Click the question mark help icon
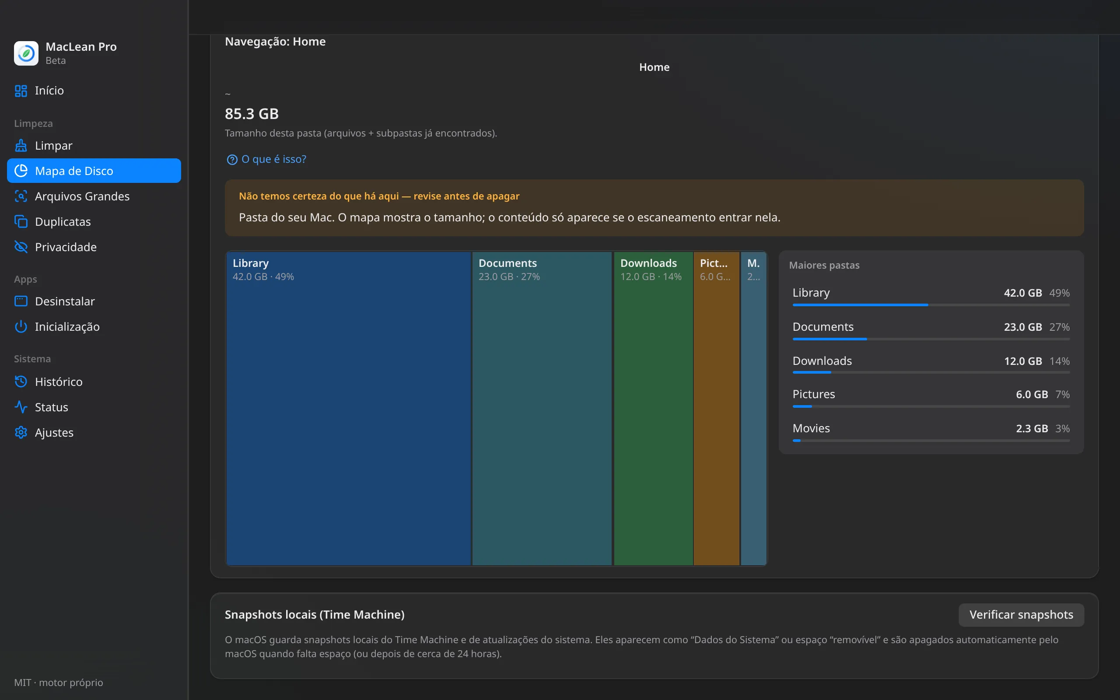Image resolution: width=1120 pixels, height=700 pixels. pyautogui.click(x=232, y=160)
